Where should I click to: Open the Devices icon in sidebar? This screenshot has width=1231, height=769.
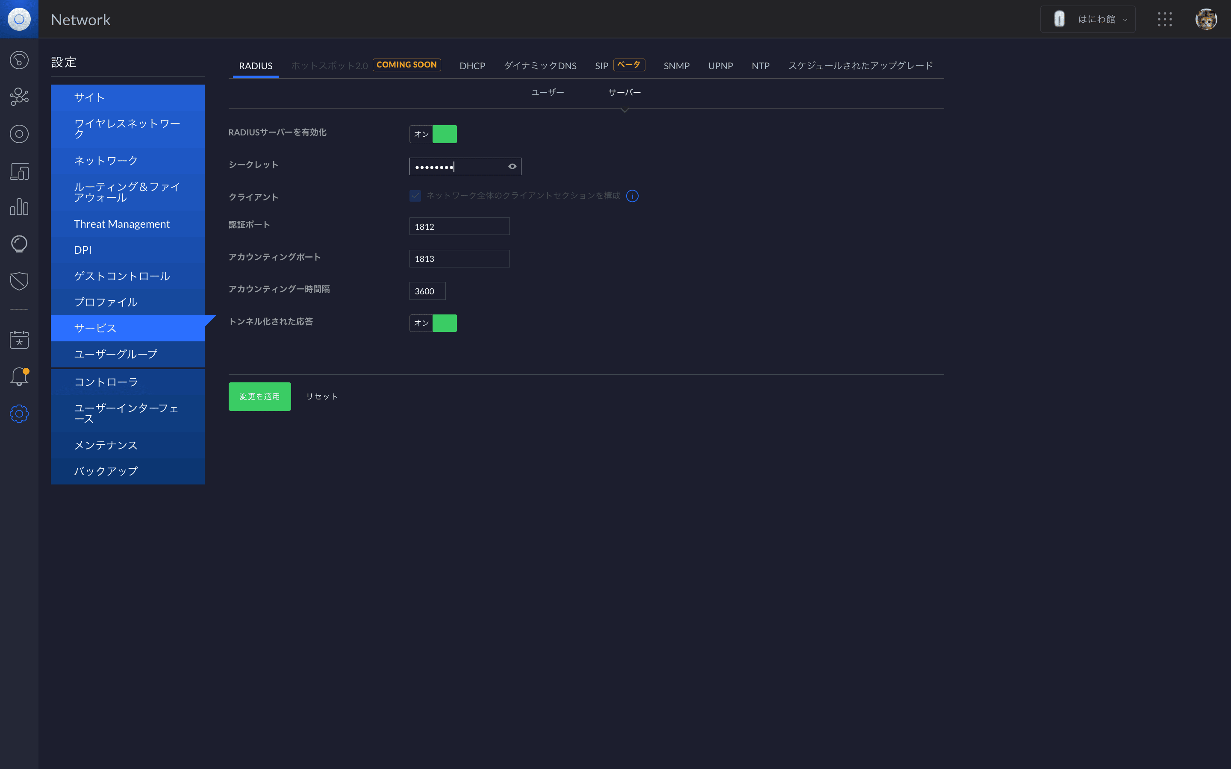[19, 171]
